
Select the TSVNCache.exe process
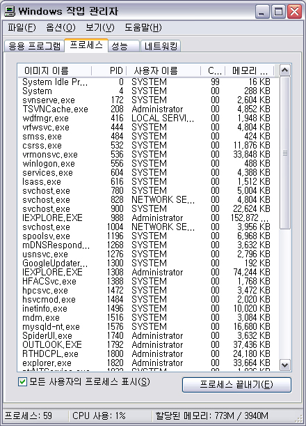[x=147, y=109]
